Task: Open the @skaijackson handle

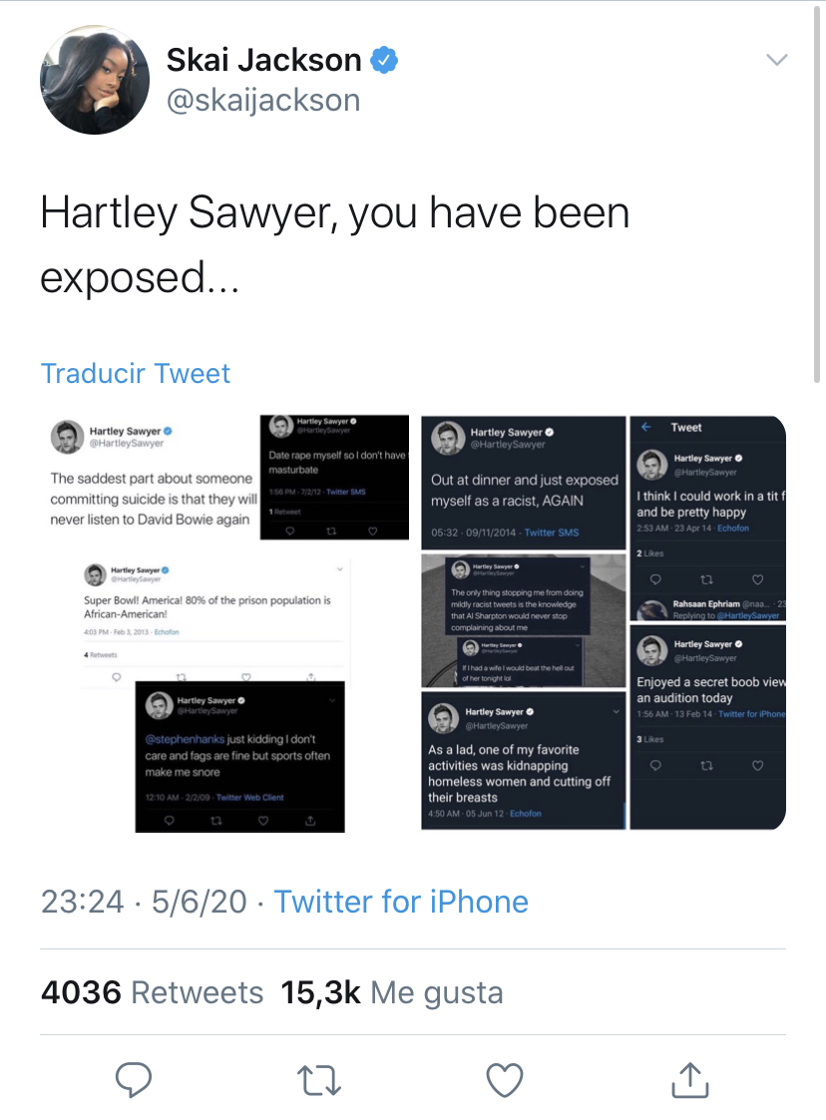Action: (x=263, y=100)
